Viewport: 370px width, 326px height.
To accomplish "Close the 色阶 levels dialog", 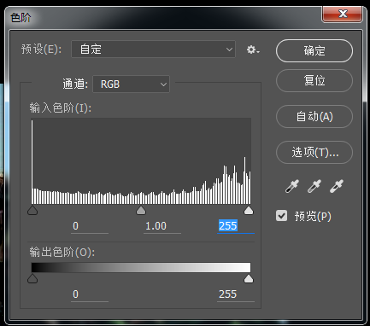I will click(343, 14).
